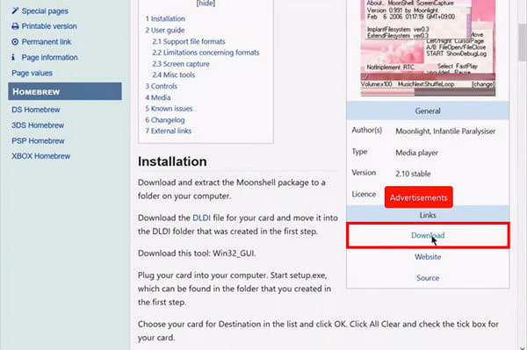Click the 'Media player' type value

pyautogui.click(x=416, y=153)
